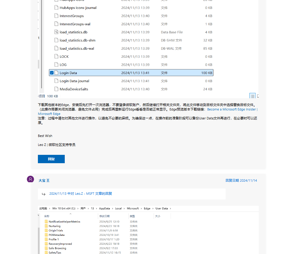Click the Data Base File type cell

pos(172,32)
